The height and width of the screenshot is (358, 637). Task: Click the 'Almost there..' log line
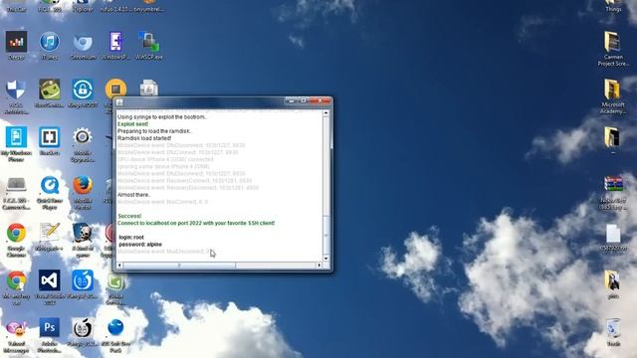(x=134, y=195)
